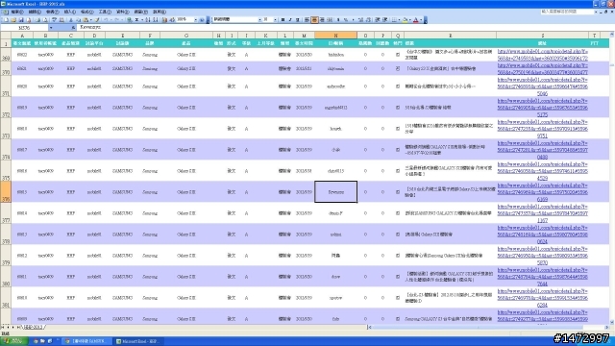
Task: Click the Windows Start button
Action: pos(13,341)
